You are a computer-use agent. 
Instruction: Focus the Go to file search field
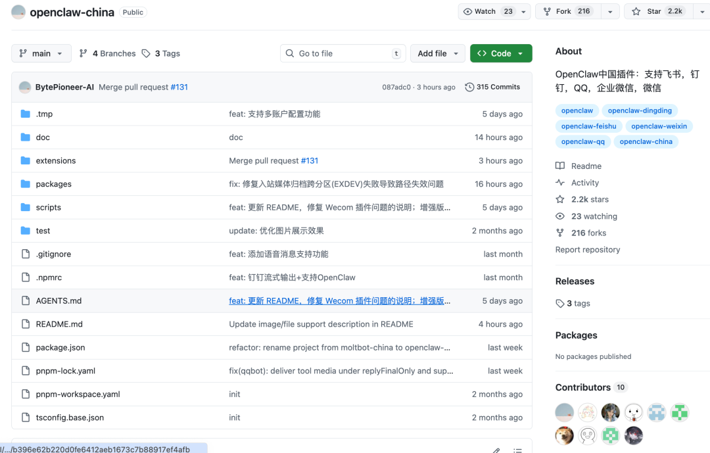click(x=343, y=53)
